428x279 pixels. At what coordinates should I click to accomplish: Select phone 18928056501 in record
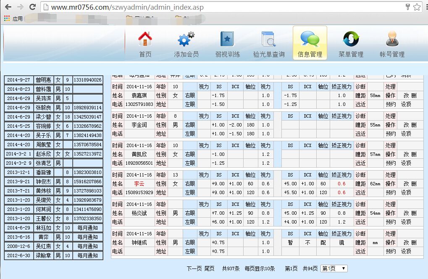point(139,163)
